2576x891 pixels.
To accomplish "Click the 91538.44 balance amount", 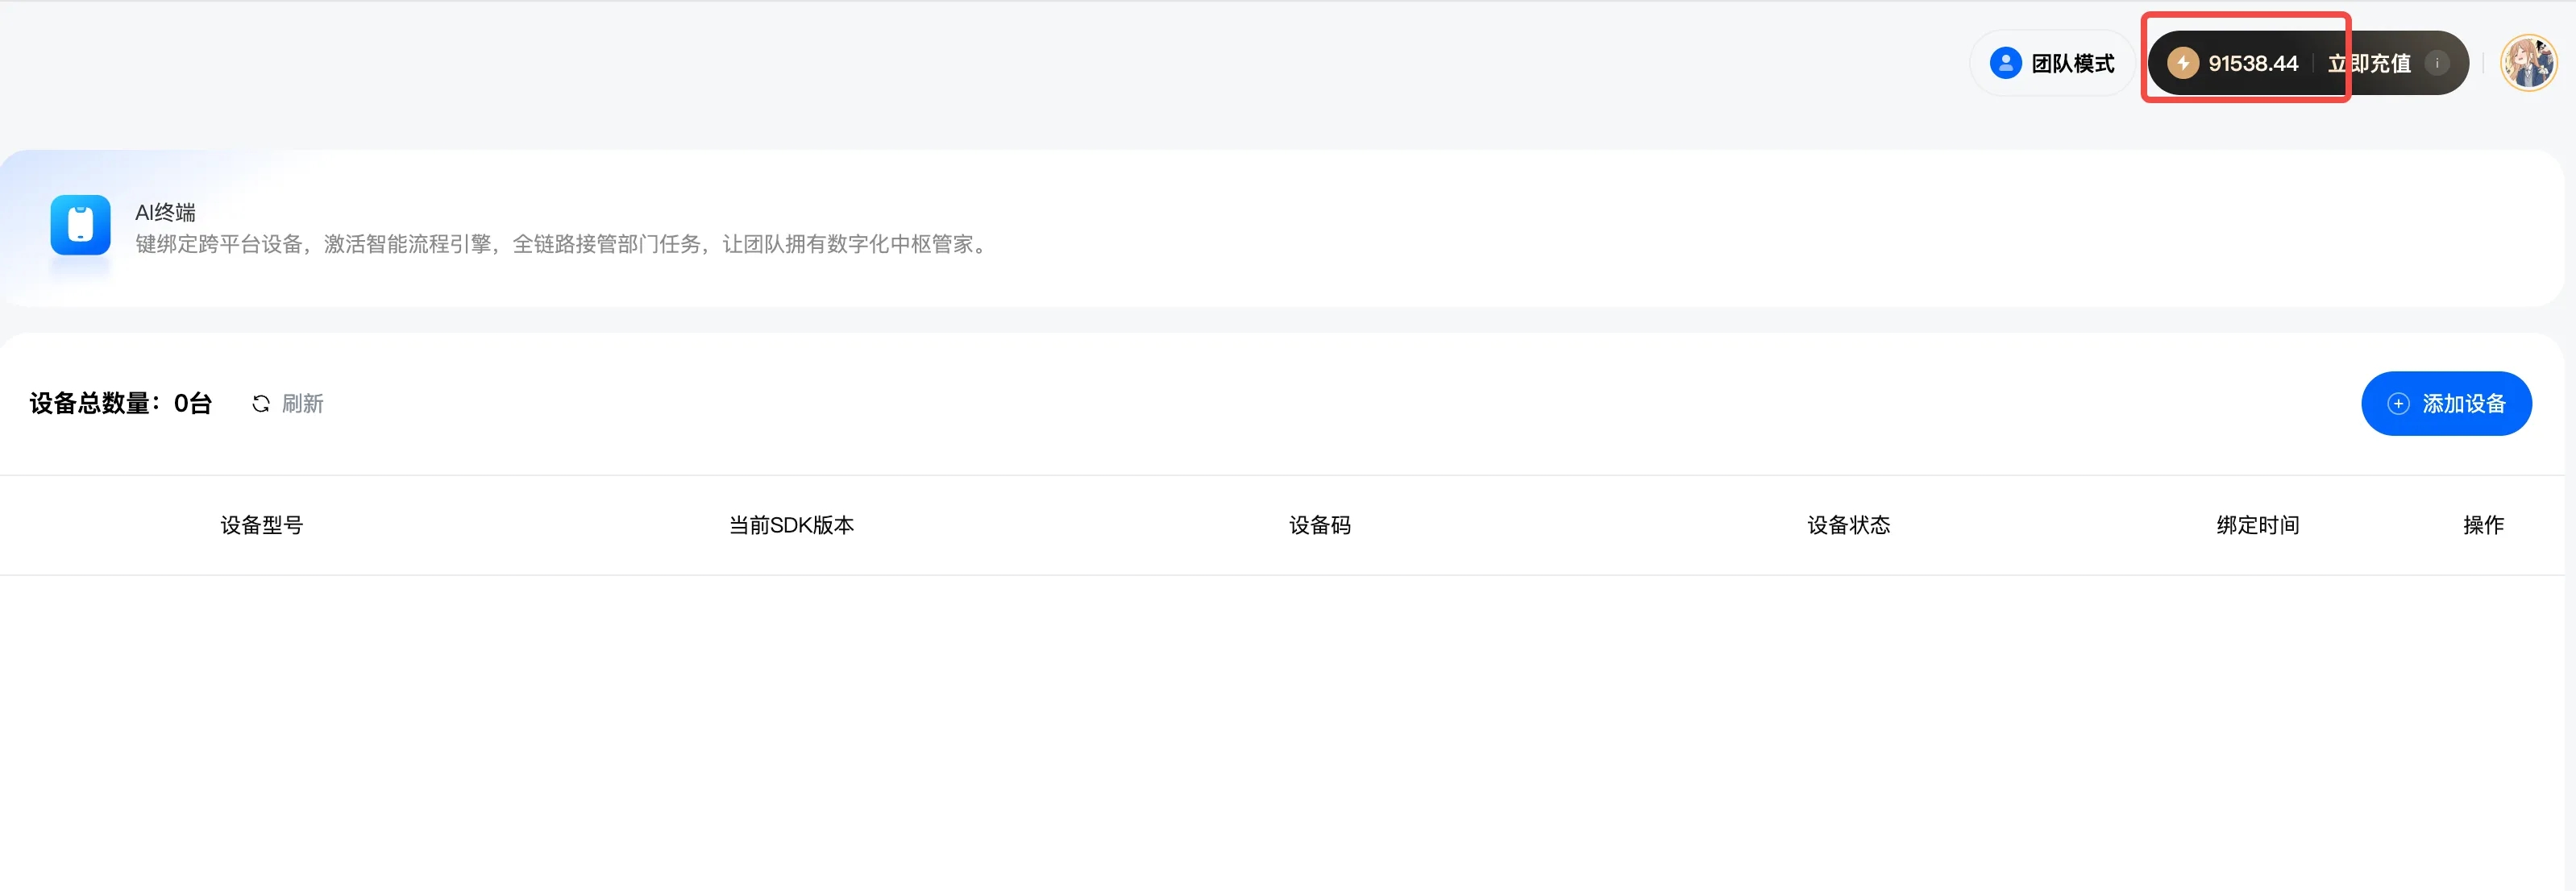I will point(2253,64).
